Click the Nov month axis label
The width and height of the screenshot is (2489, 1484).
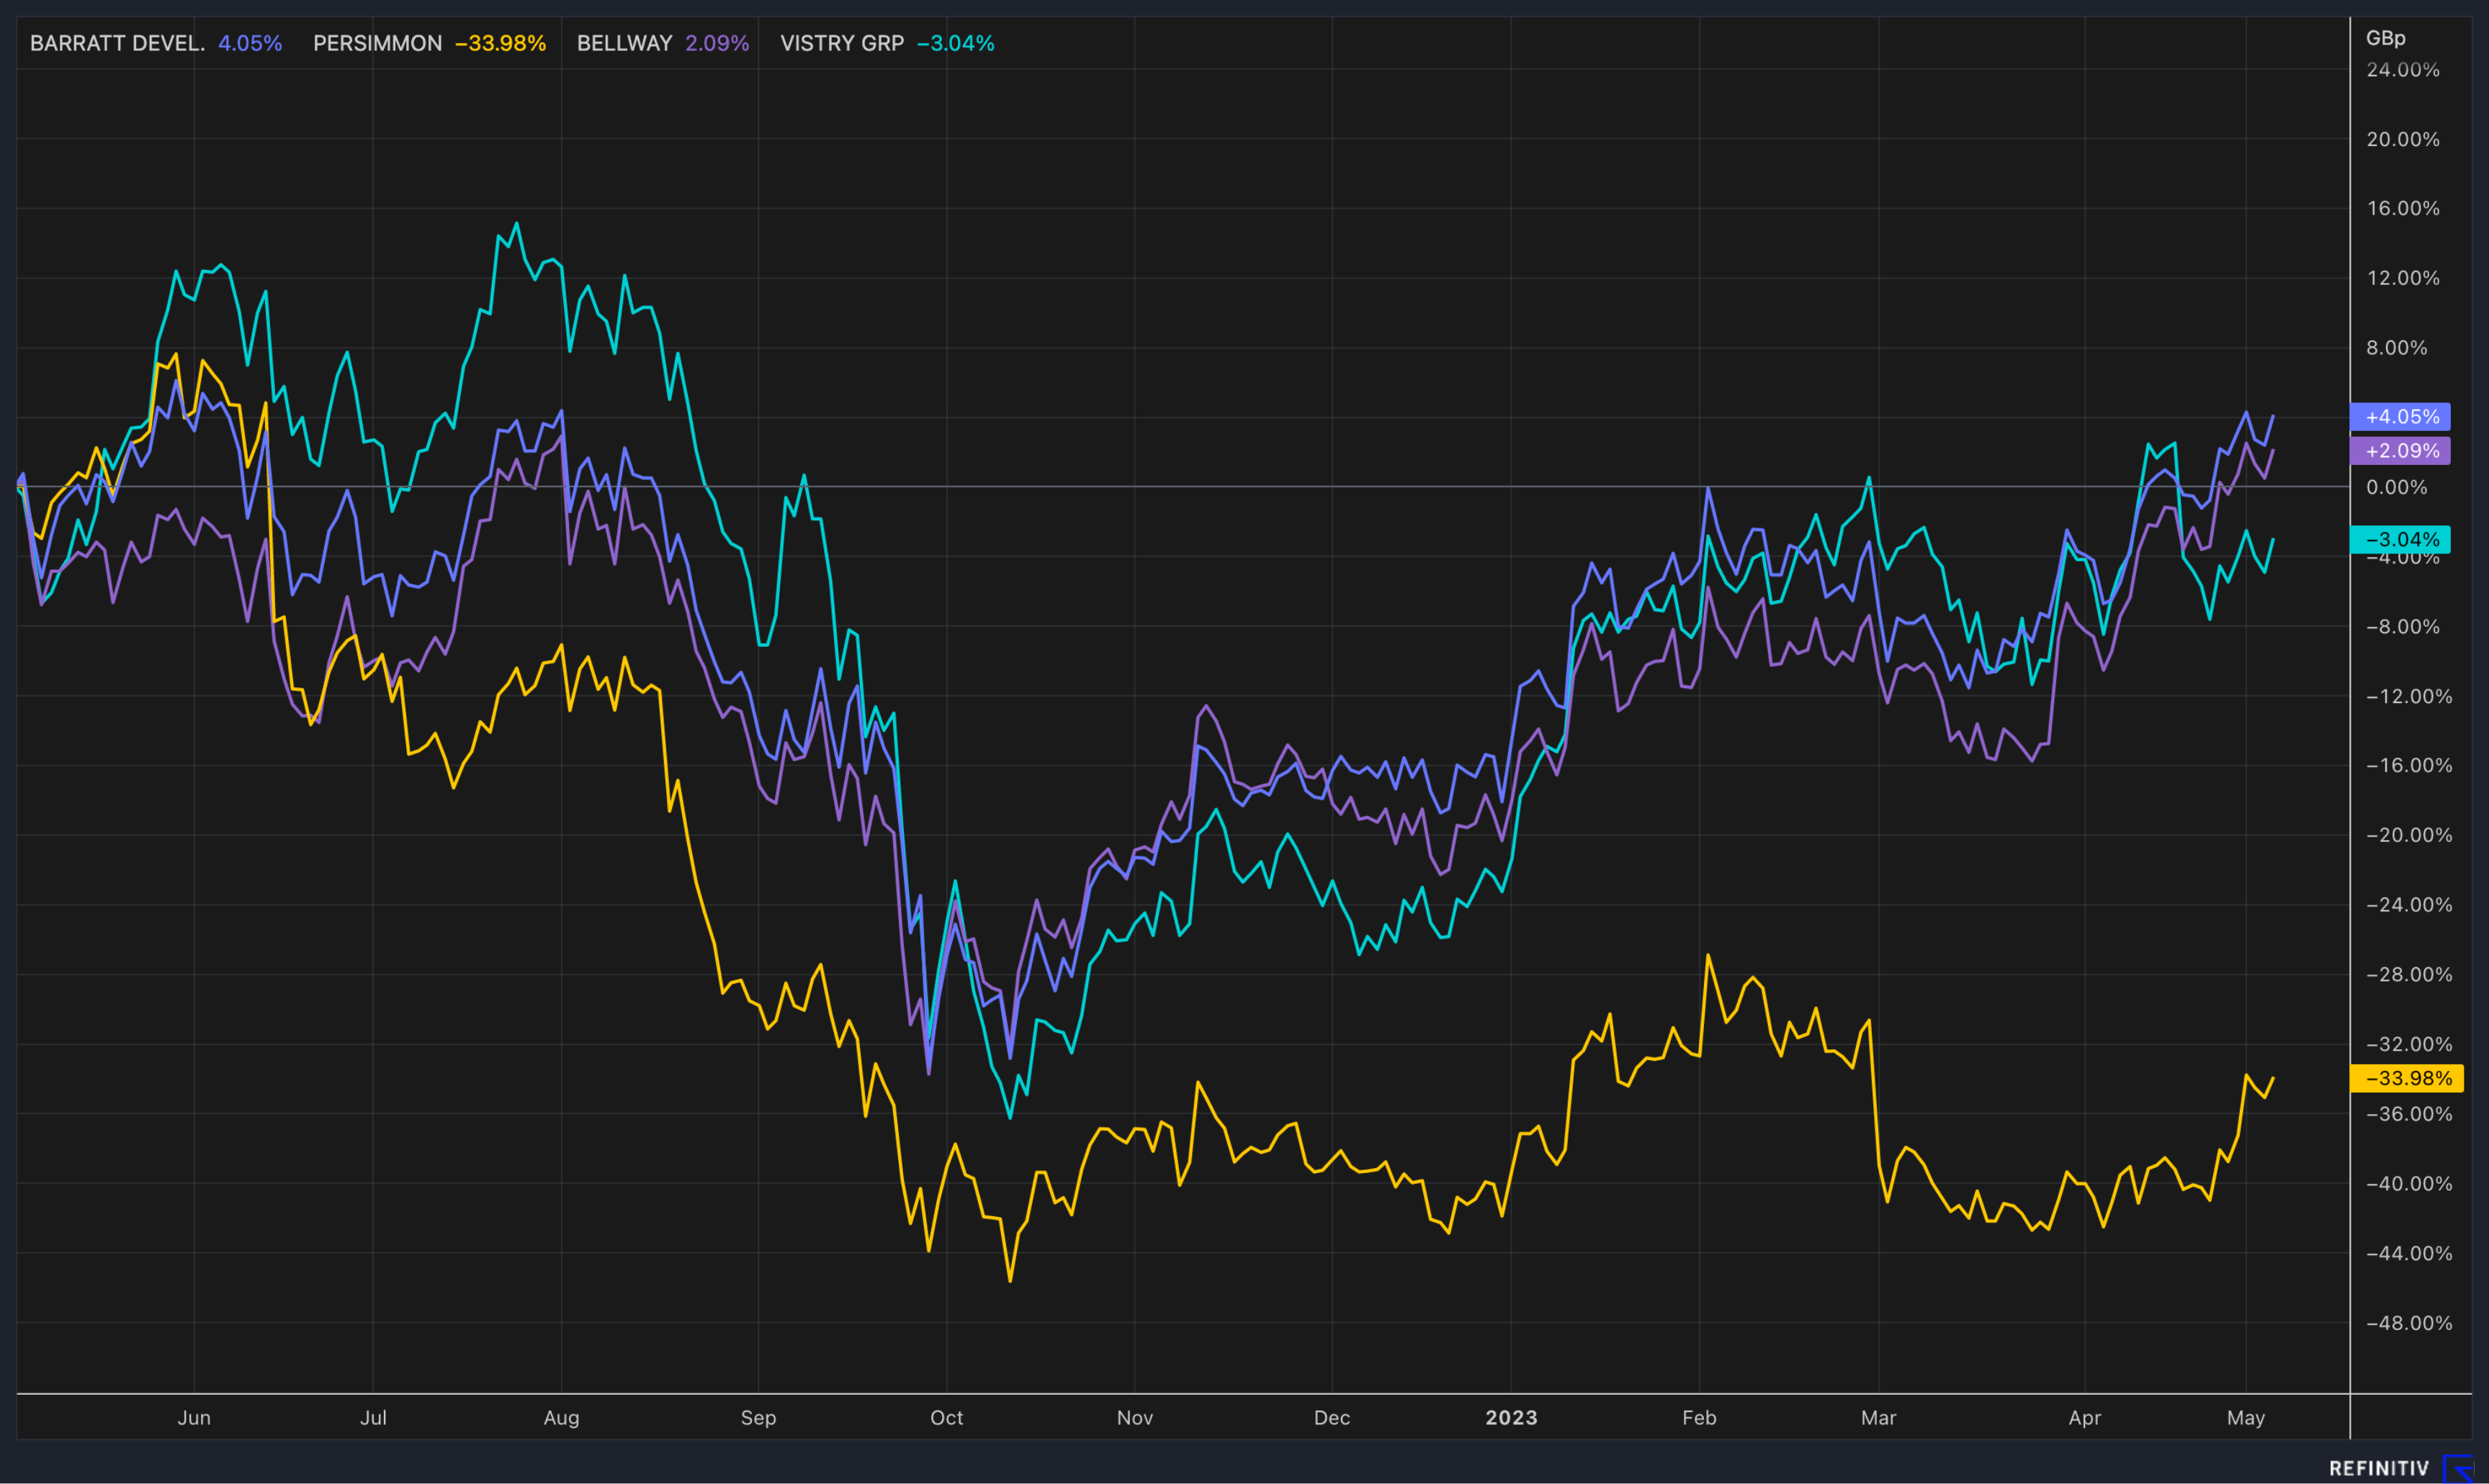click(x=1134, y=1417)
